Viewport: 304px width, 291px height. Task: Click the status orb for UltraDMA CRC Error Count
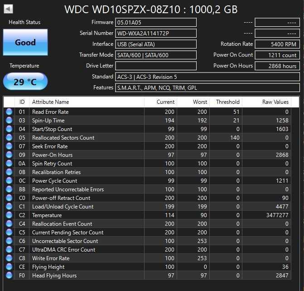9,249
